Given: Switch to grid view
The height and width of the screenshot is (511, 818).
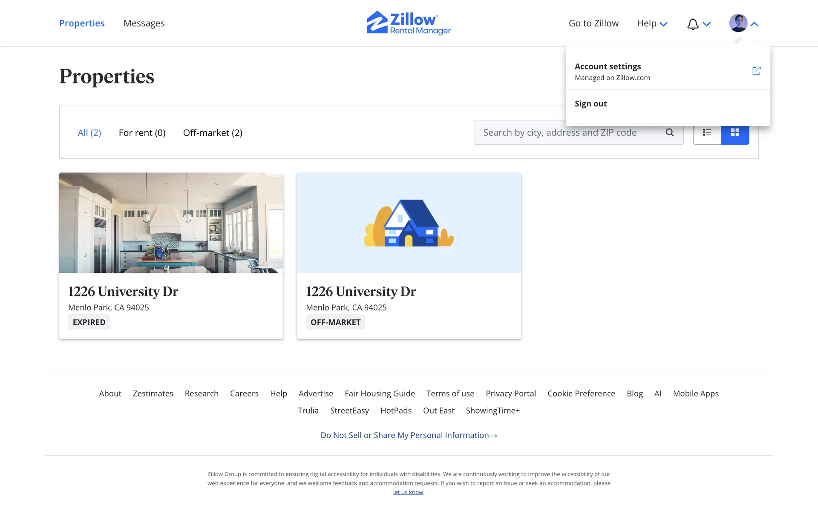Looking at the screenshot, I should tap(735, 132).
